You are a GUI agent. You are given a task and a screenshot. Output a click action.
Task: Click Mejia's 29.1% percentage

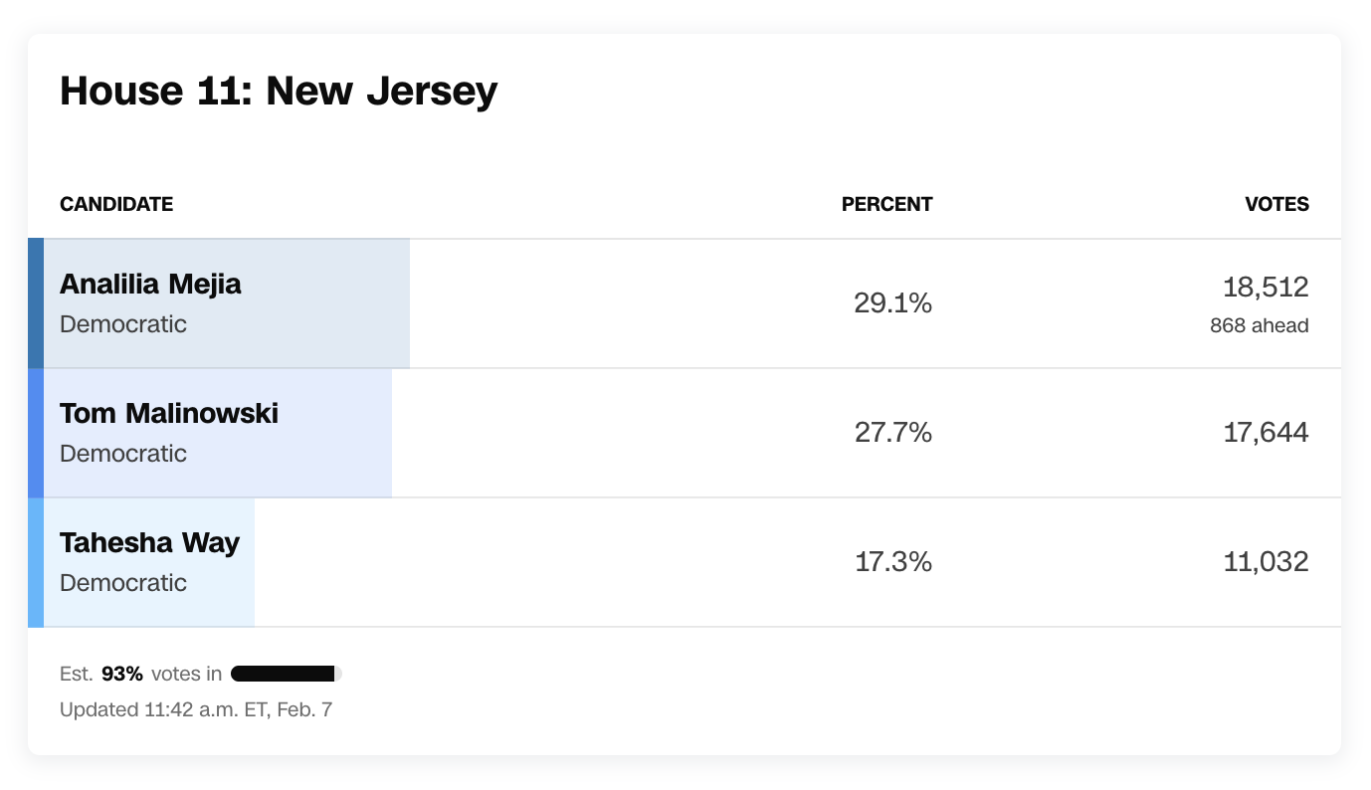coord(892,303)
